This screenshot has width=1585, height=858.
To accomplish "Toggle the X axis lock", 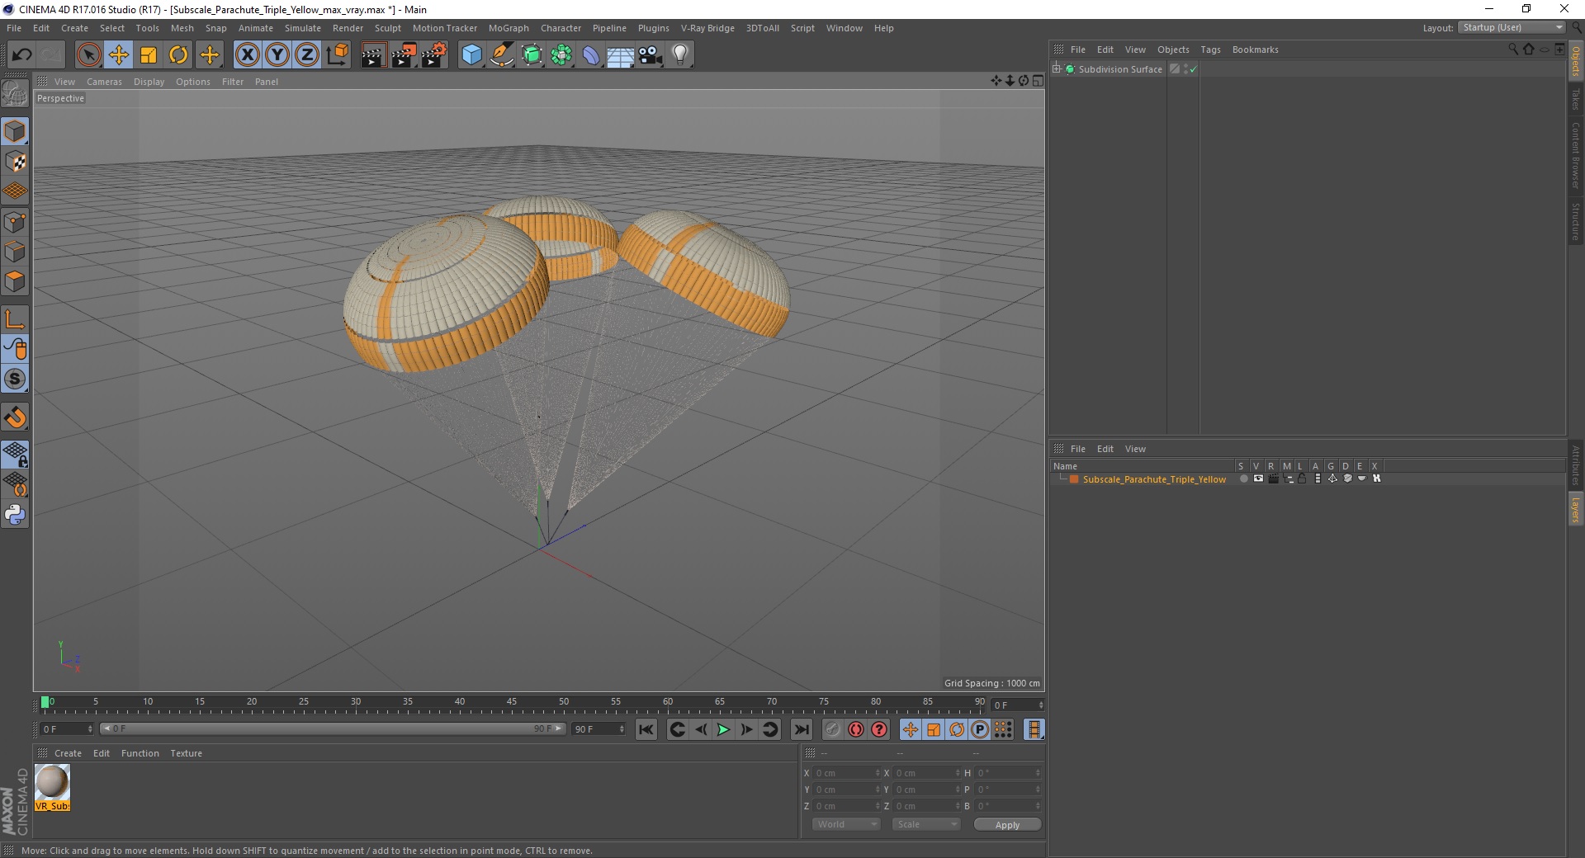I will [x=247, y=55].
